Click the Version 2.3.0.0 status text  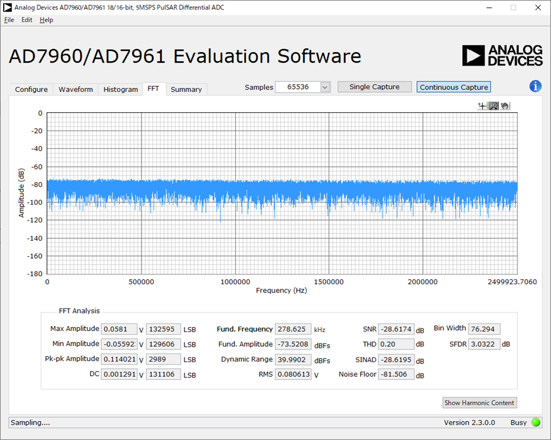(469, 422)
